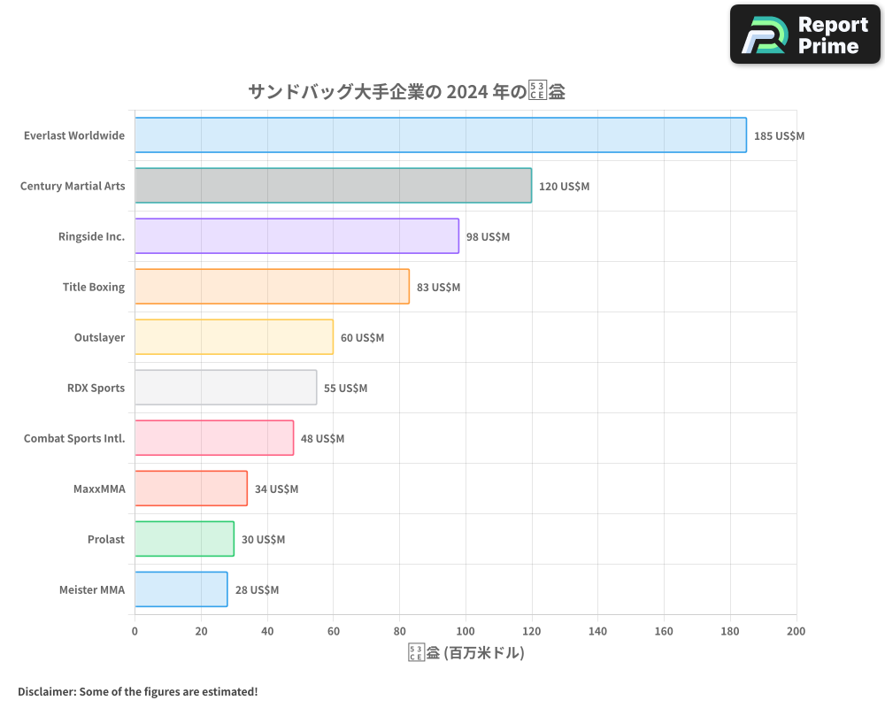The width and height of the screenshot is (885, 708).
Task: Click the Title Boxing bar
Action: point(270,287)
